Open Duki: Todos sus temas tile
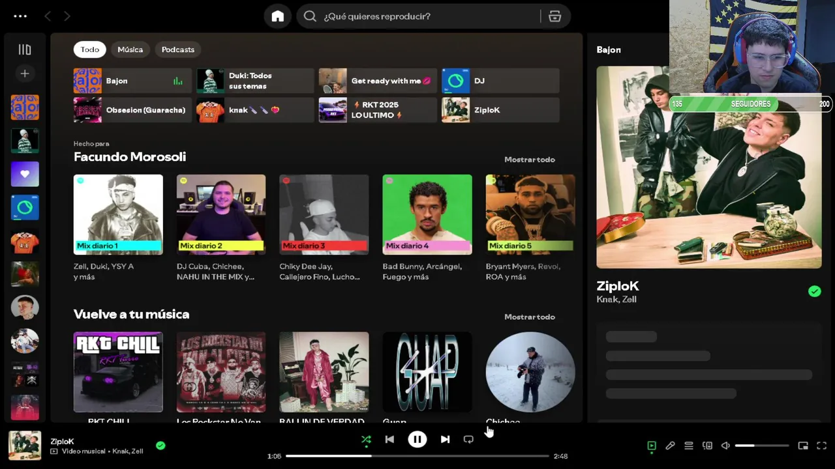 click(x=255, y=81)
